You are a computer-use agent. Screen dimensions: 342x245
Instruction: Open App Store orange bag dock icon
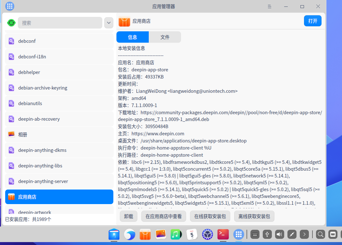[145, 235]
